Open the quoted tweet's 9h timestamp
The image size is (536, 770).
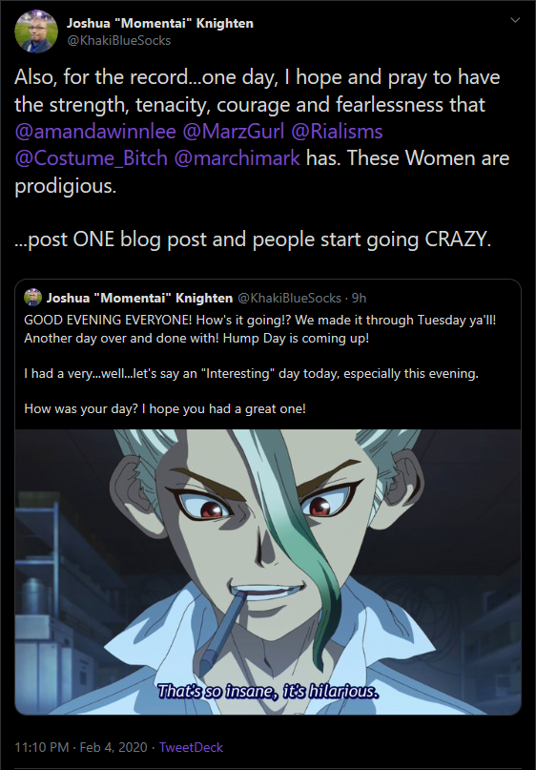pyautogui.click(x=359, y=298)
